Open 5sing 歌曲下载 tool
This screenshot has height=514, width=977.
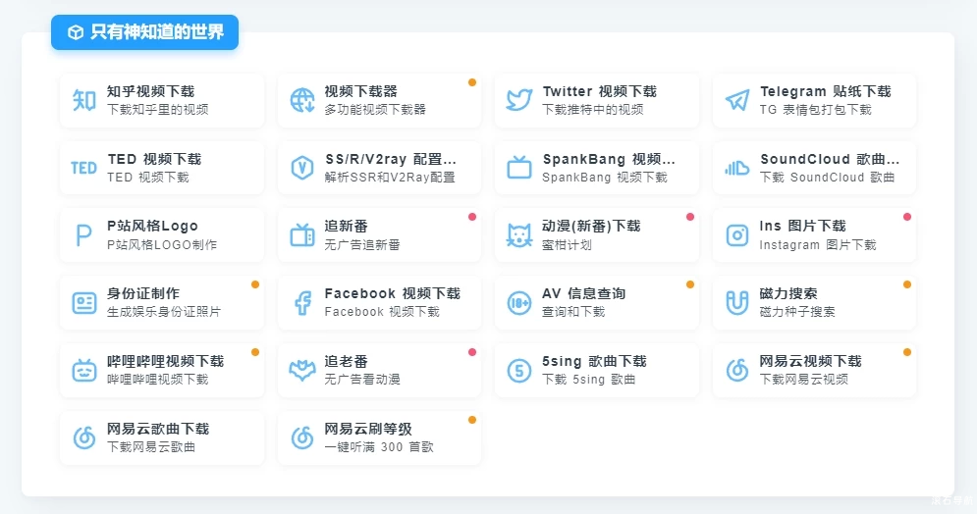click(x=597, y=370)
